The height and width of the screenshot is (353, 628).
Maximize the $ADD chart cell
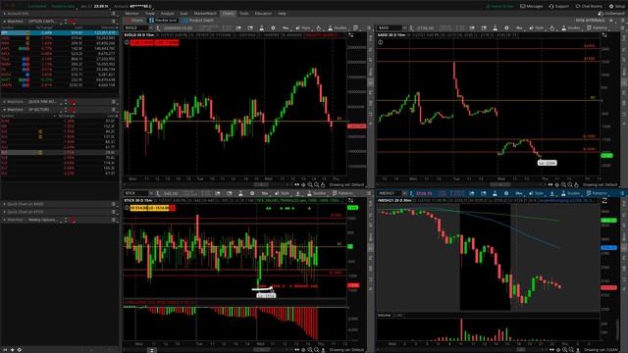[604, 35]
